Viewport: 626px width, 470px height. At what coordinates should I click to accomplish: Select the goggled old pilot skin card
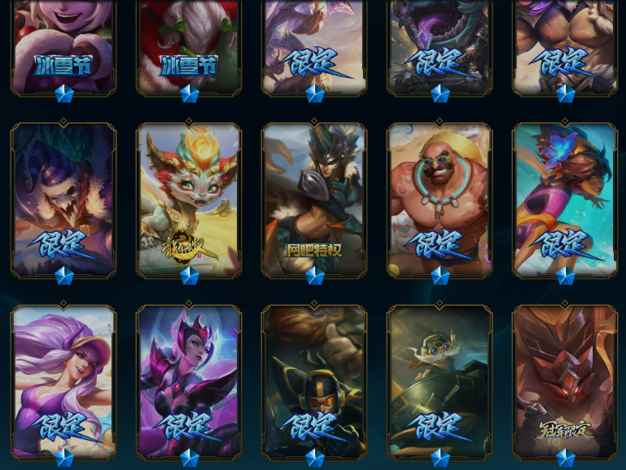[x=440, y=382]
